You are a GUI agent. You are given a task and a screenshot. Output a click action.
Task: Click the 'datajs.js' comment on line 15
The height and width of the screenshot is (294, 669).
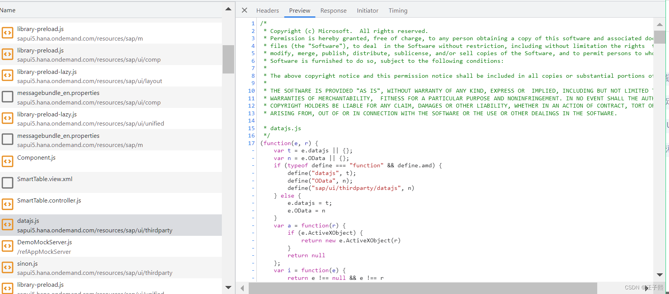pos(286,128)
